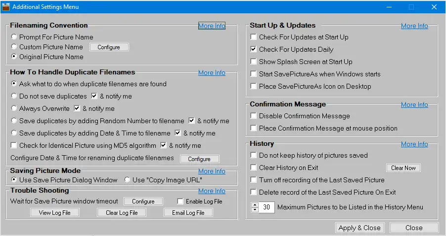Tick the Enable Log File checkbox
Screen dimensions: 446x236
pos(181,201)
